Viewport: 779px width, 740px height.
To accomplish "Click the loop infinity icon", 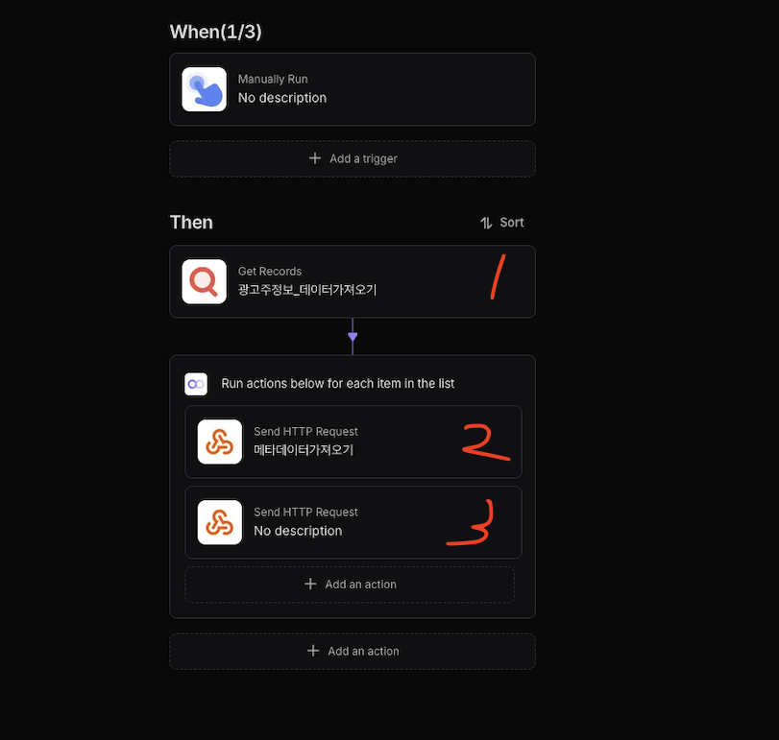I will (x=196, y=384).
